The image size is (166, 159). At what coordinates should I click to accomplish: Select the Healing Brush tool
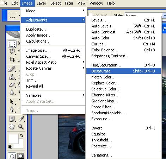coord(12,69)
